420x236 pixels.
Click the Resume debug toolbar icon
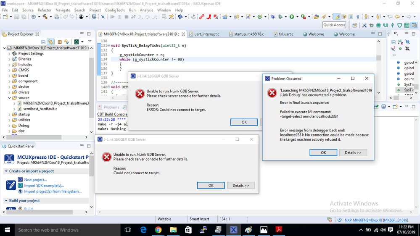(x=112, y=17)
